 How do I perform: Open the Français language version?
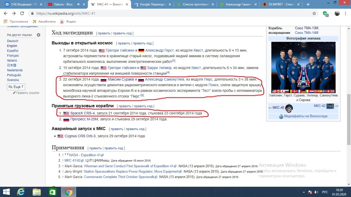(x=13, y=56)
